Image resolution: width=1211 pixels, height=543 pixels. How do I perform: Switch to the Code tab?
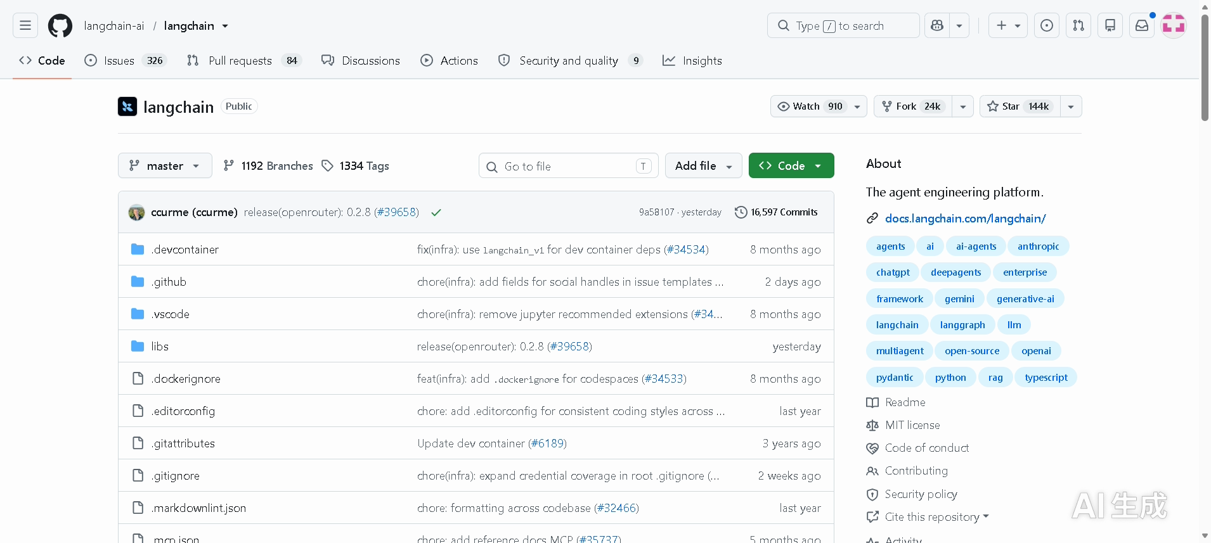[x=42, y=61]
